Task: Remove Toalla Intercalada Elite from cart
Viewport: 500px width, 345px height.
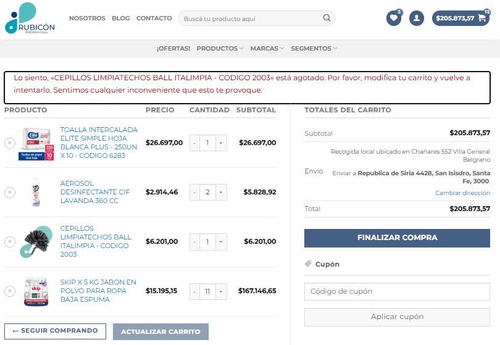Action: [x=10, y=143]
